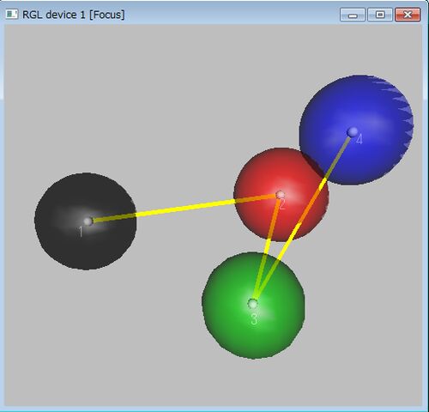Click the black sphere at node 1
This screenshot has height=412, width=429.
tap(85, 221)
